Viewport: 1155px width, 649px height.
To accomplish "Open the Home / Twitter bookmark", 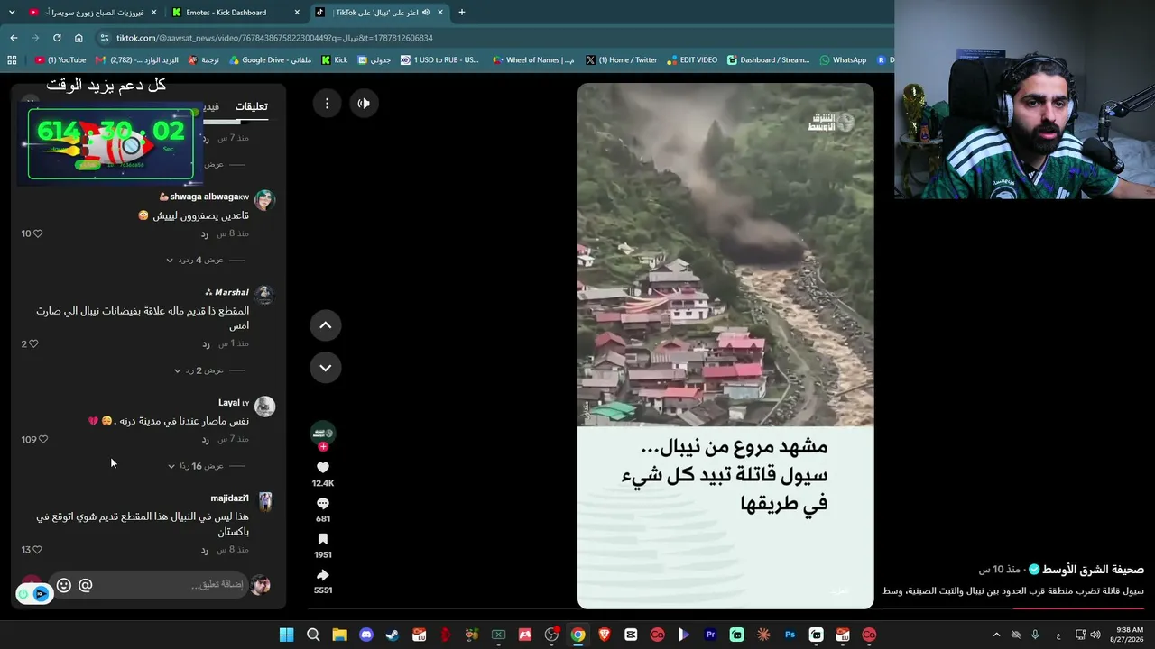I will tap(621, 60).
